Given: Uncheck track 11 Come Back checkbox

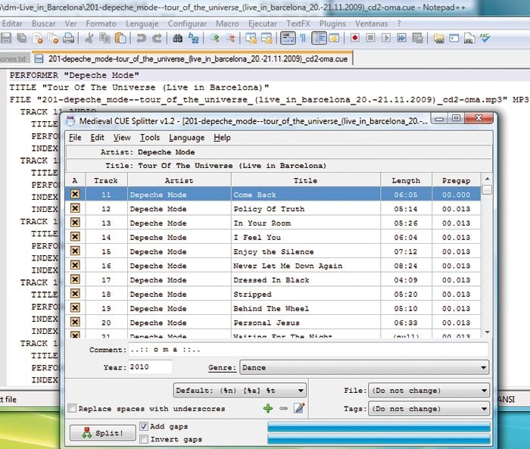Looking at the screenshot, I should (x=75, y=194).
